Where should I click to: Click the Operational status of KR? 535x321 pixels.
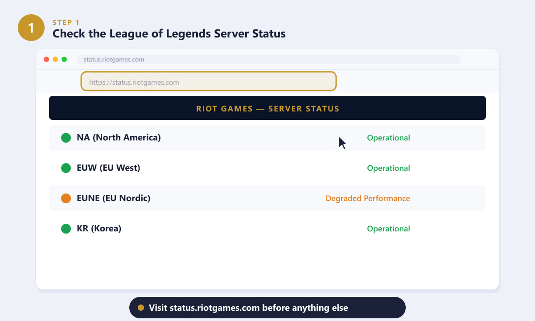tap(388, 229)
